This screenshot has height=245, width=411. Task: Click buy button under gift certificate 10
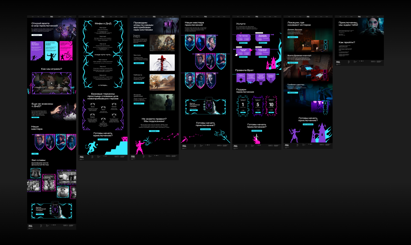tap(271, 113)
